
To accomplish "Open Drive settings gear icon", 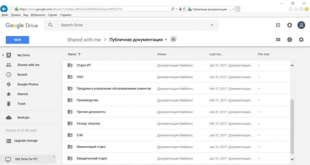I will tap(301, 40).
